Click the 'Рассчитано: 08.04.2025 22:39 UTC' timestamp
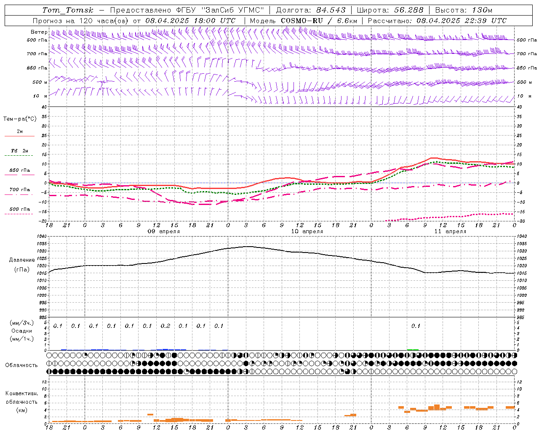 (437, 21)
